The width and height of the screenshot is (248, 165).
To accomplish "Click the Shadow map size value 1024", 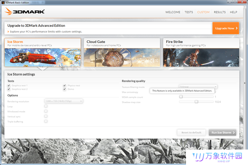I will 218,102.
